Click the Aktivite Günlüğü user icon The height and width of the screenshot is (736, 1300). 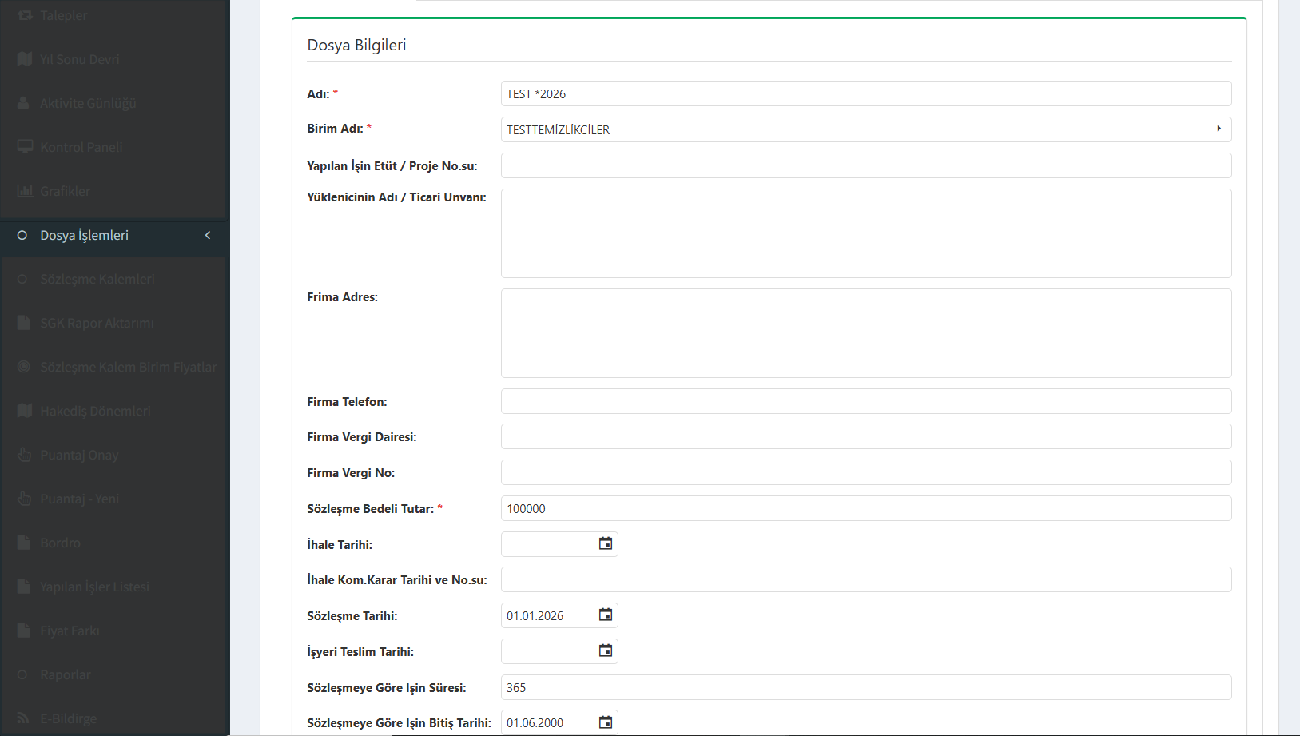click(24, 103)
